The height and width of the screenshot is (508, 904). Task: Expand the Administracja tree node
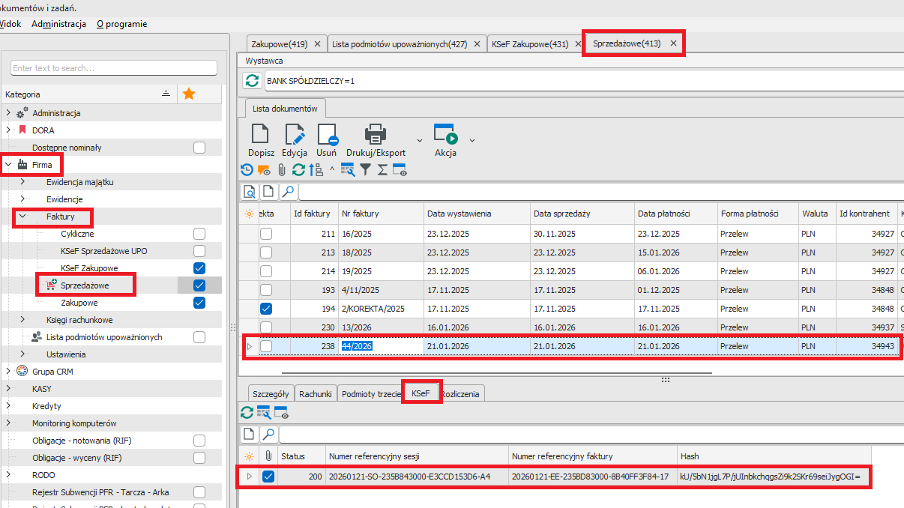[x=9, y=113]
